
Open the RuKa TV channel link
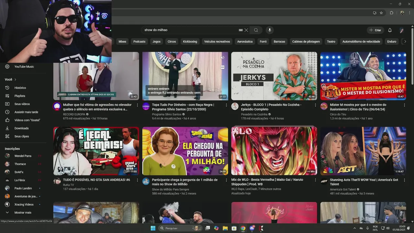point(68,185)
